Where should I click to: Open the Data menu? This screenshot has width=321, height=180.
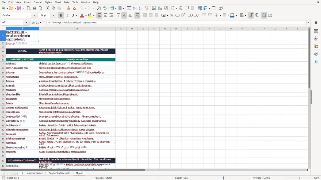[67, 2]
